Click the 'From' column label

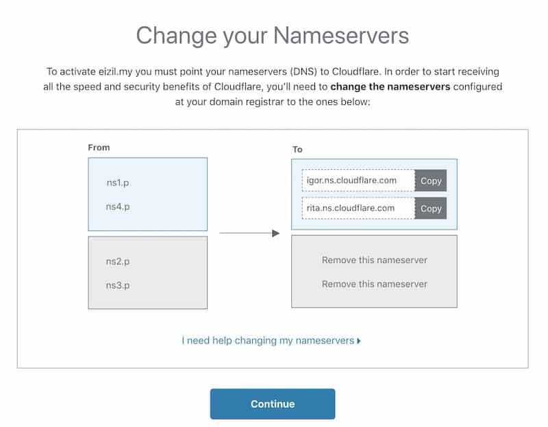(x=99, y=147)
